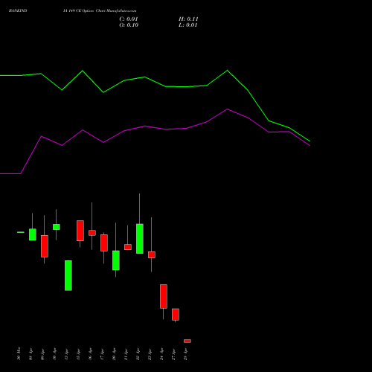Click the BANKIND symbol title text
The height and width of the screenshot is (372, 372).
[x=18, y=10]
